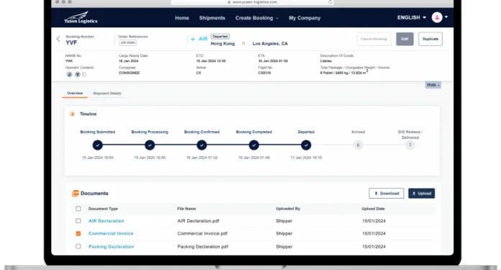
Task: Click the flight number 'CX8319'
Action: coord(265,73)
